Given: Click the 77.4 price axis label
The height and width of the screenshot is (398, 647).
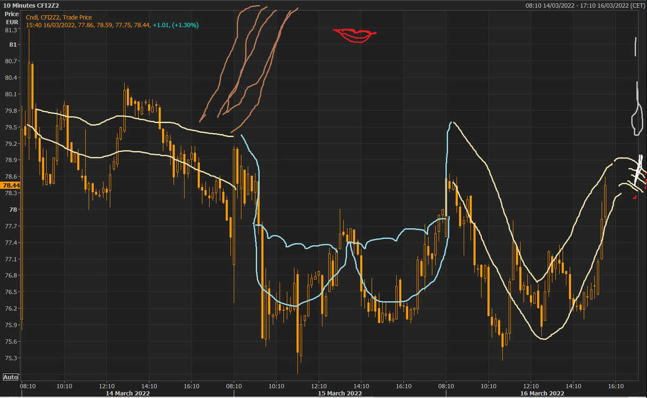Looking at the screenshot, I should click(12, 243).
